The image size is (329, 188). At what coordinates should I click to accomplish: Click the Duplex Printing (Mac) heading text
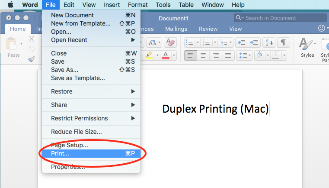point(215,109)
